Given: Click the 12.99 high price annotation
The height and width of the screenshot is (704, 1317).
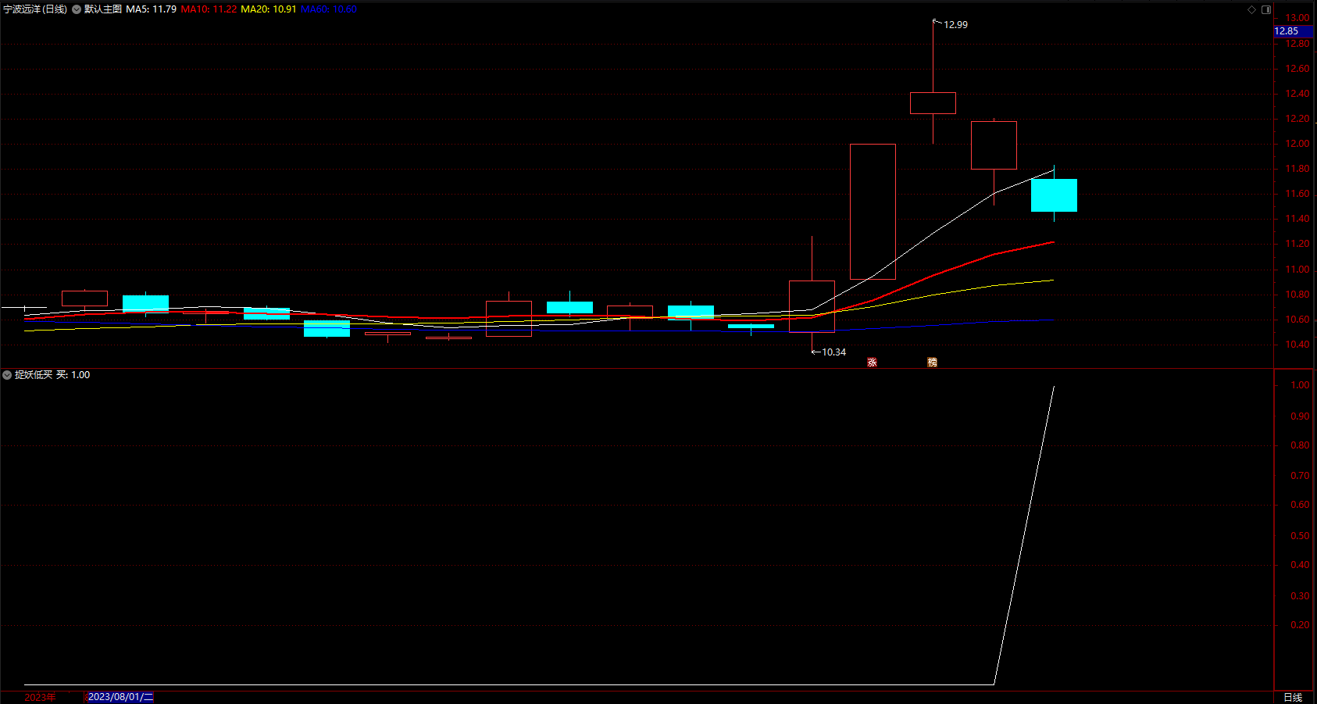Looking at the screenshot, I should 955,25.
